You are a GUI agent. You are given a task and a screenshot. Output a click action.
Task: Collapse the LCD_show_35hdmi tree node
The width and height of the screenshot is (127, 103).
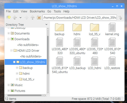point(14,62)
